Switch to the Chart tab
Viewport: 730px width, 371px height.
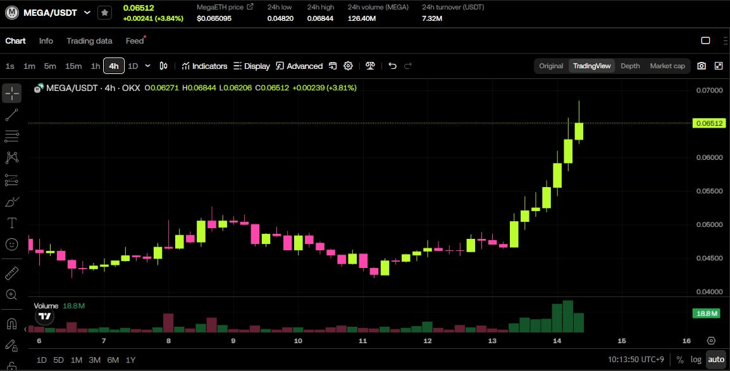pos(15,41)
